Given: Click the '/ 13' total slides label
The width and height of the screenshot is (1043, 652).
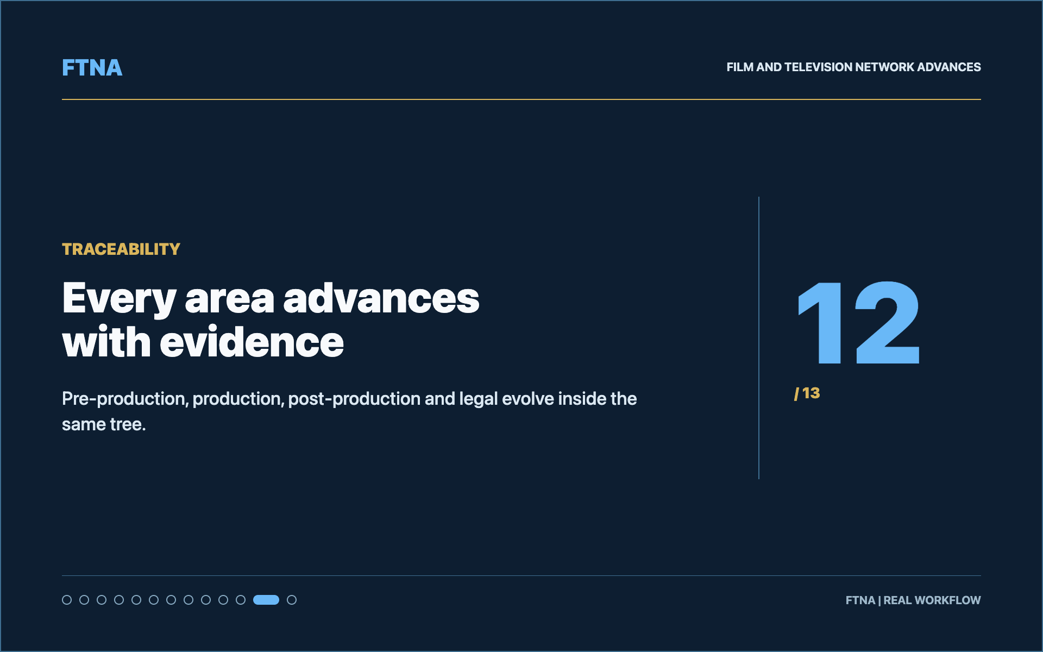Looking at the screenshot, I should click(x=807, y=393).
